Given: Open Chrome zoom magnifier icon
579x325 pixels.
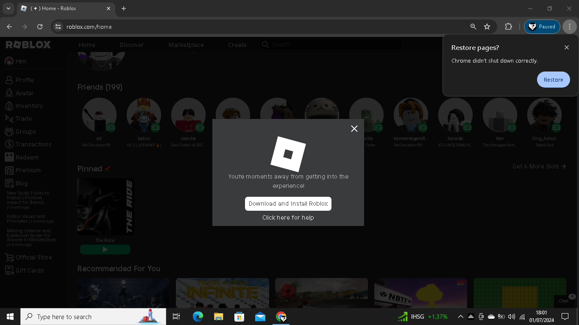Looking at the screenshot, I should click(473, 27).
